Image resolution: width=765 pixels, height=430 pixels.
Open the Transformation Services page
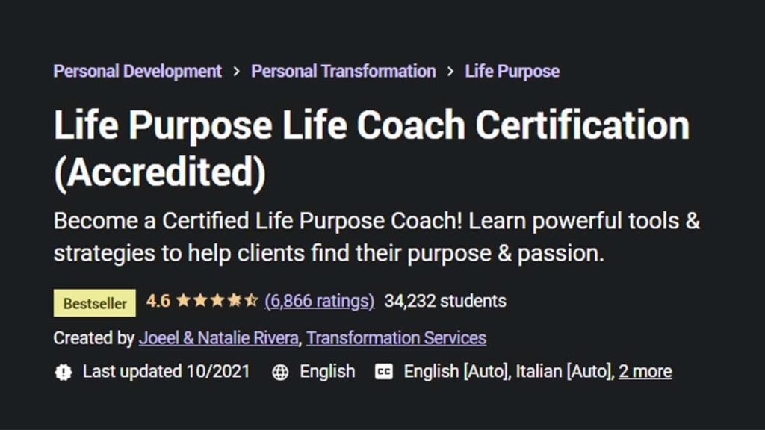(397, 338)
